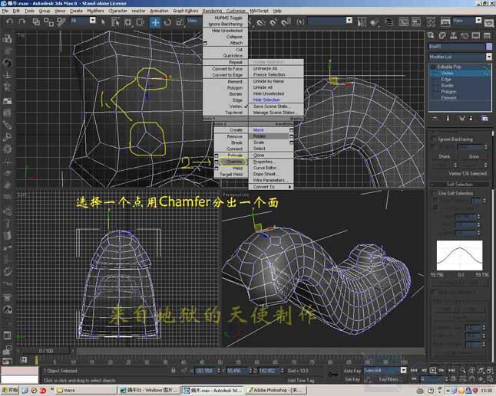Select Edge sub-object in modifier stack
The width and height of the screenshot is (496, 396).
[446, 79]
